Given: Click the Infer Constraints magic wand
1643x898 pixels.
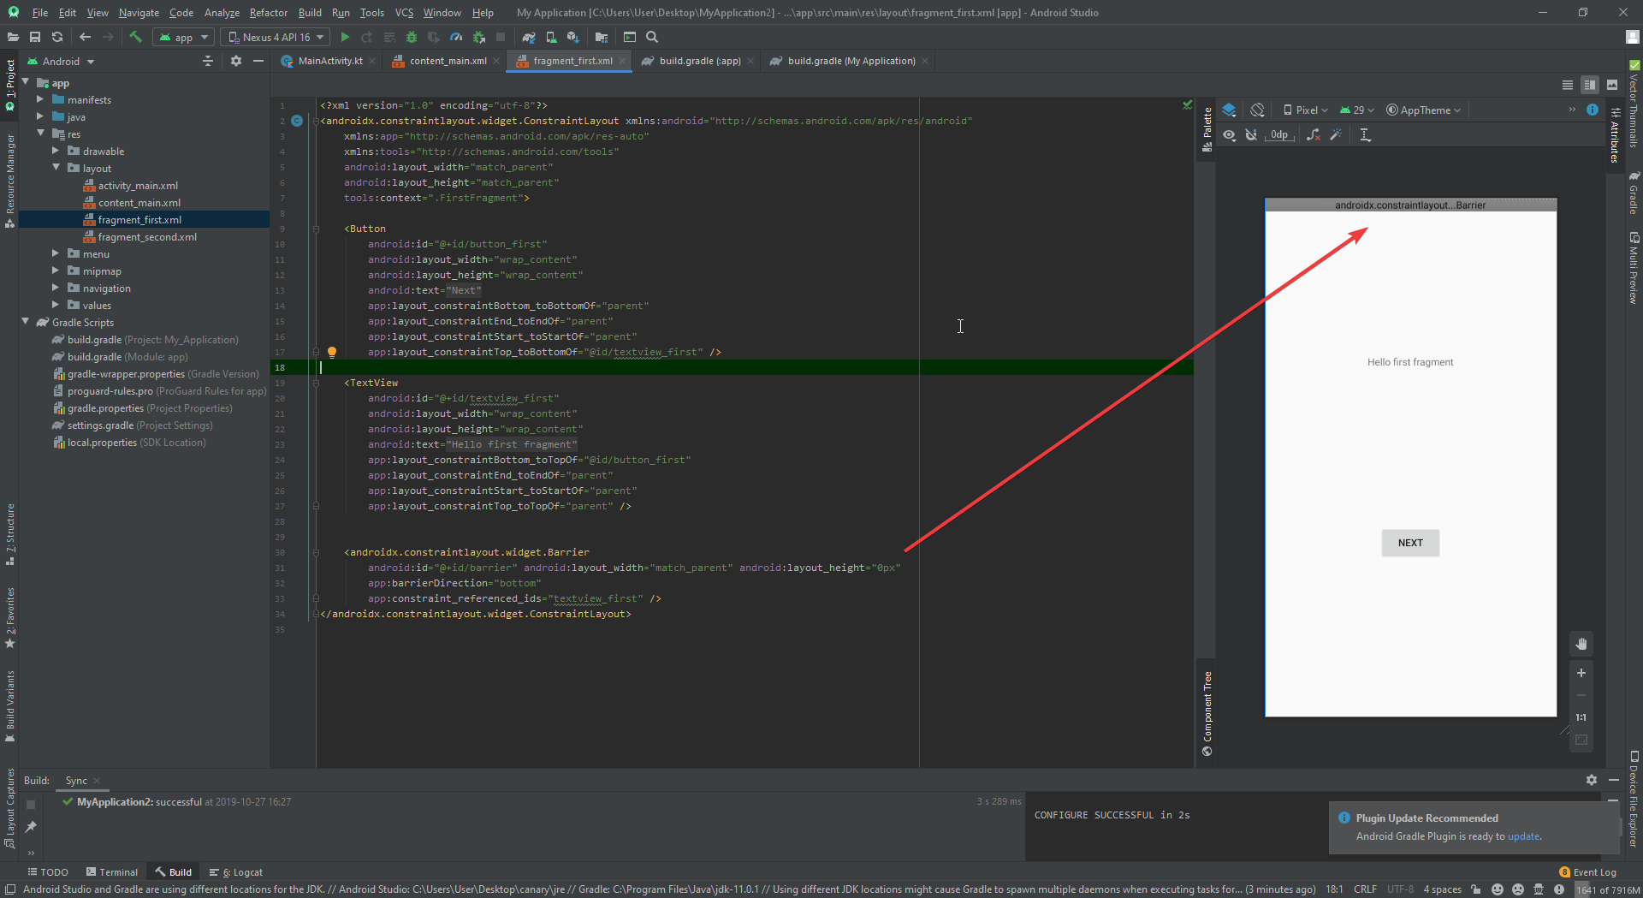Looking at the screenshot, I should tap(1336, 134).
